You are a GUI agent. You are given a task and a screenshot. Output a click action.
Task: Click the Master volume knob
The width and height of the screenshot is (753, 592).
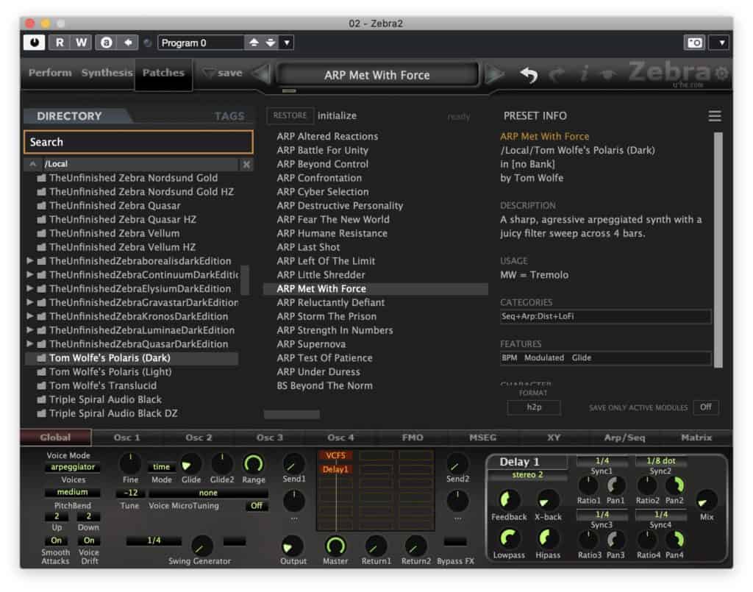335,546
